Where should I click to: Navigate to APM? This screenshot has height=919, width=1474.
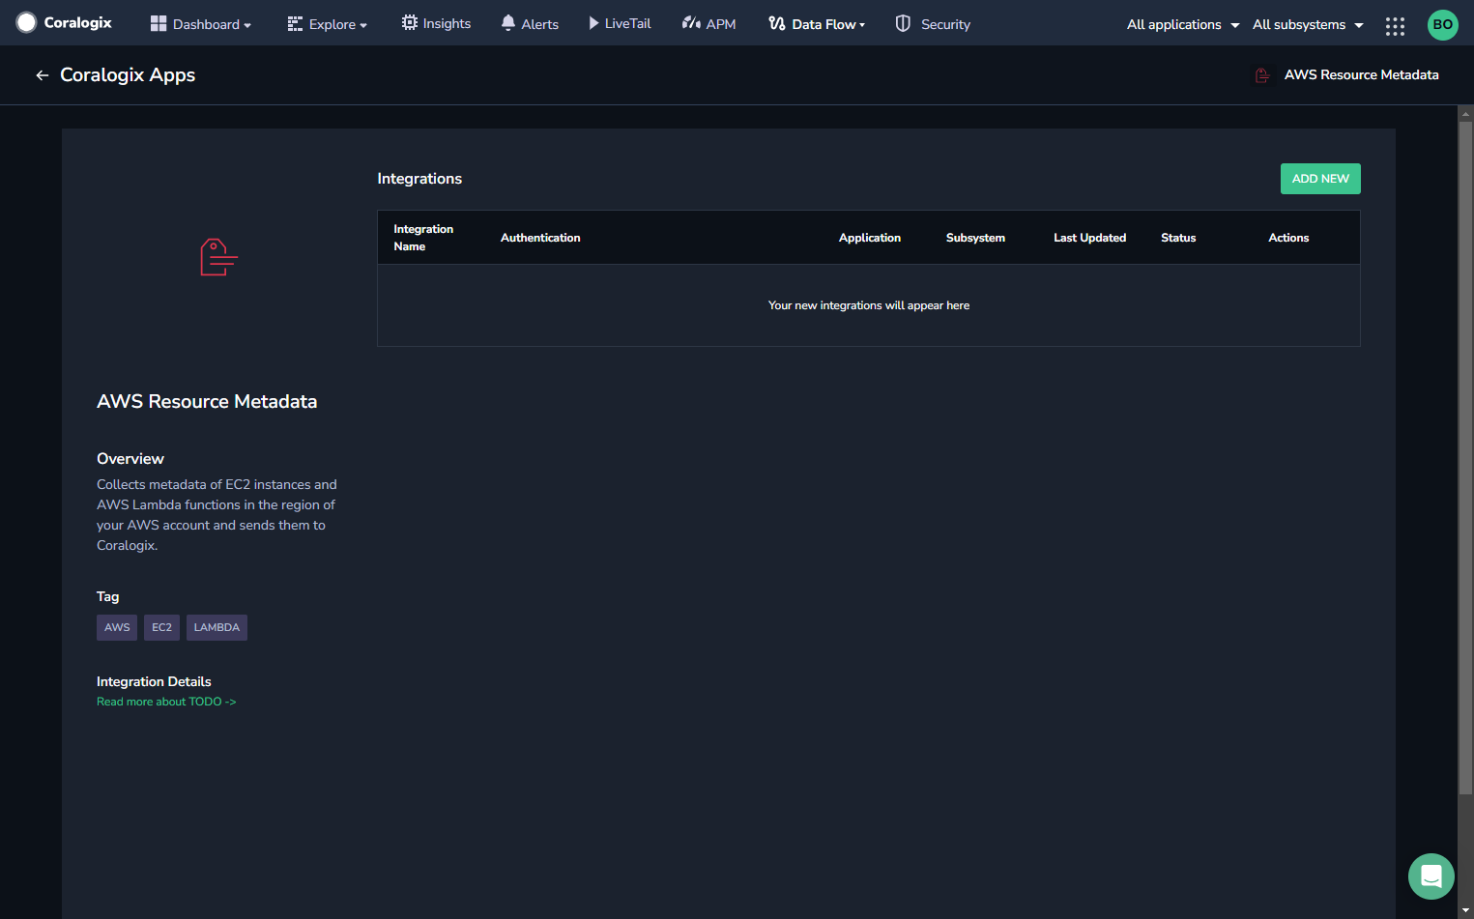[x=708, y=24]
